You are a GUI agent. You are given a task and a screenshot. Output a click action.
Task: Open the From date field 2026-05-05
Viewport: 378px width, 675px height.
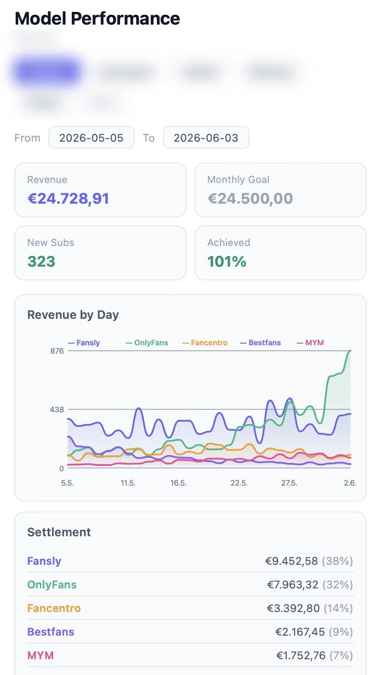point(92,138)
